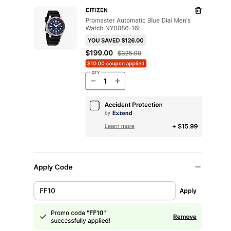Open the Citizen Promaster watch thumbnail
Image resolution: width=231 pixels, height=231 pixels.
55,28
